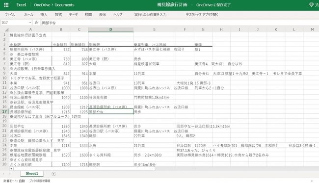Select row 17 header
The height and width of the screenshot is (183, 319).
click(x=4, y=111)
